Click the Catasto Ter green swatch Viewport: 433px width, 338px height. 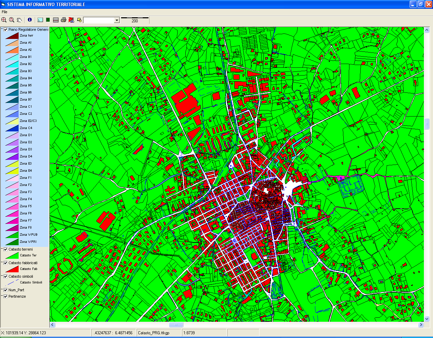coord(12,255)
